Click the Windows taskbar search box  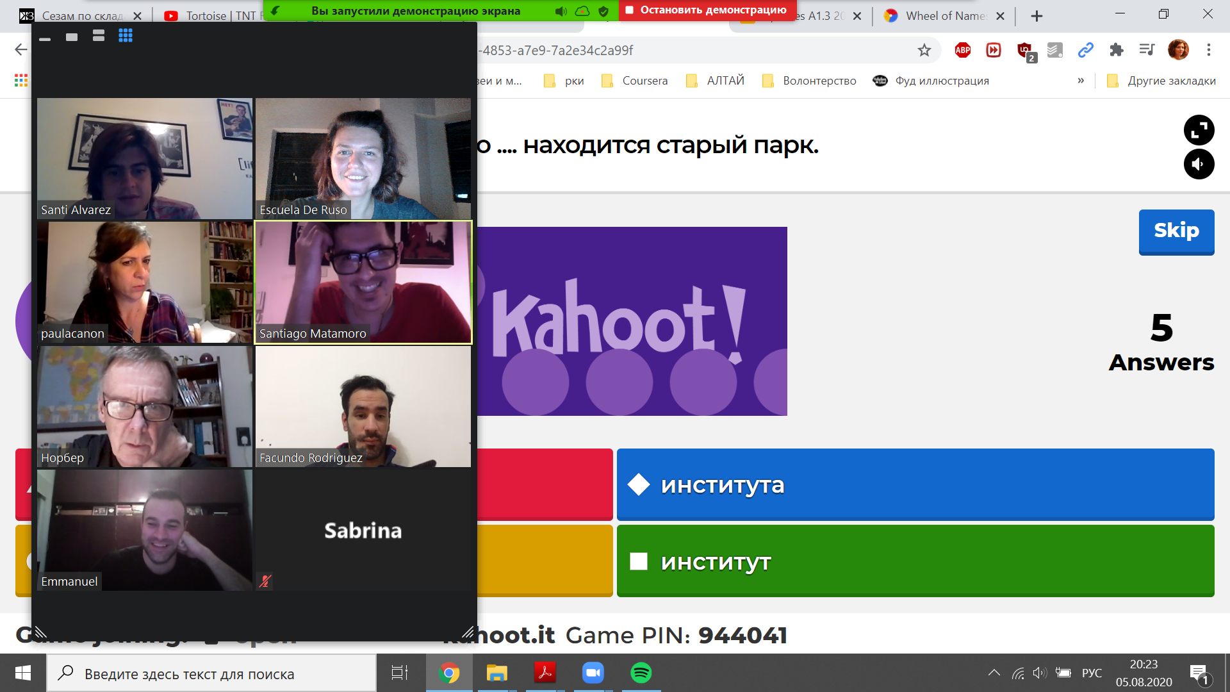click(211, 673)
